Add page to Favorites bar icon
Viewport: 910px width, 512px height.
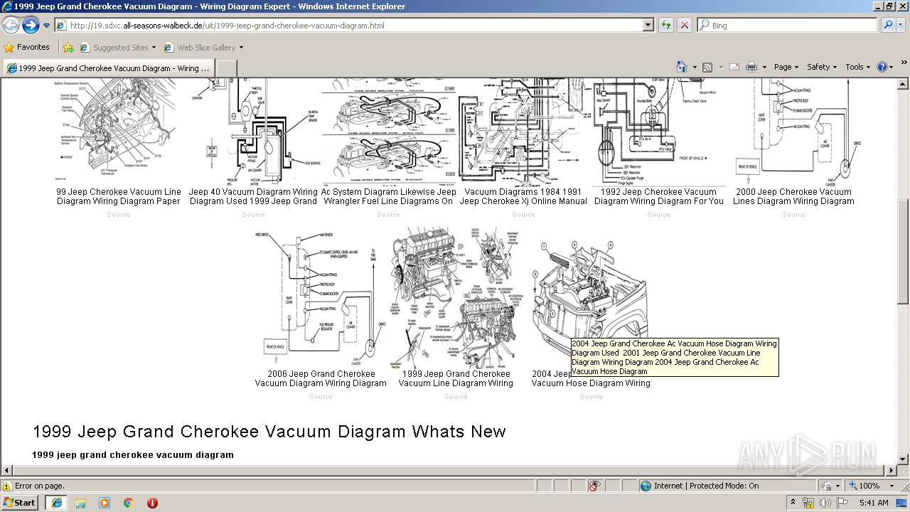68,48
